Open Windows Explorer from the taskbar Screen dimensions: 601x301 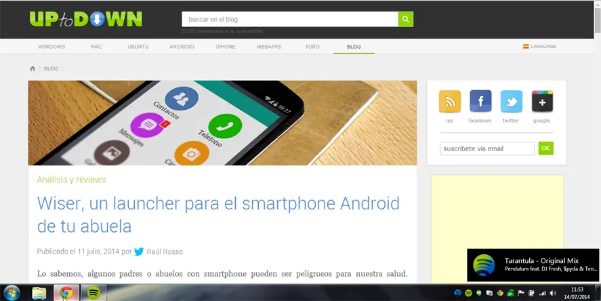click(39, 294)
